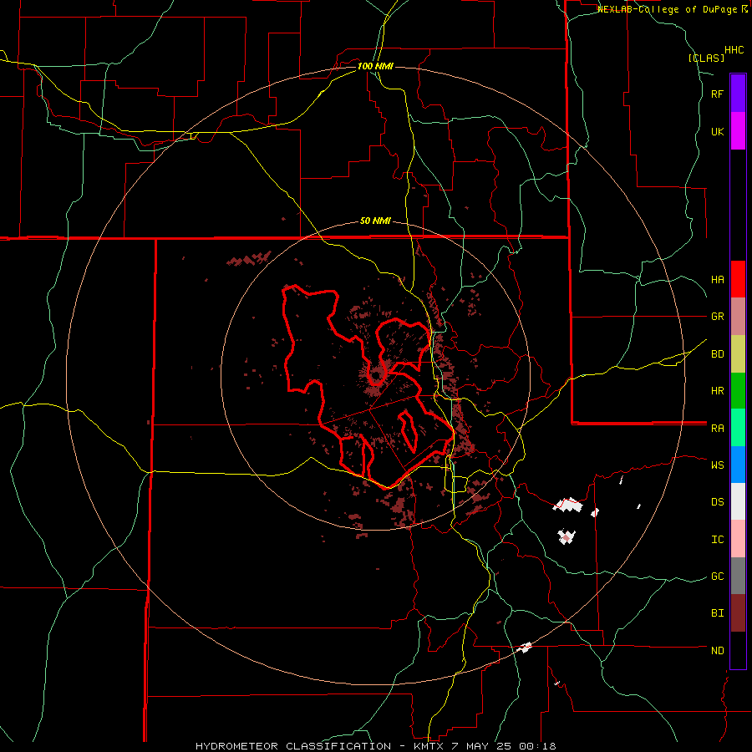Click the RF legend label
The image size is (752, 752).
click(718, 94)
